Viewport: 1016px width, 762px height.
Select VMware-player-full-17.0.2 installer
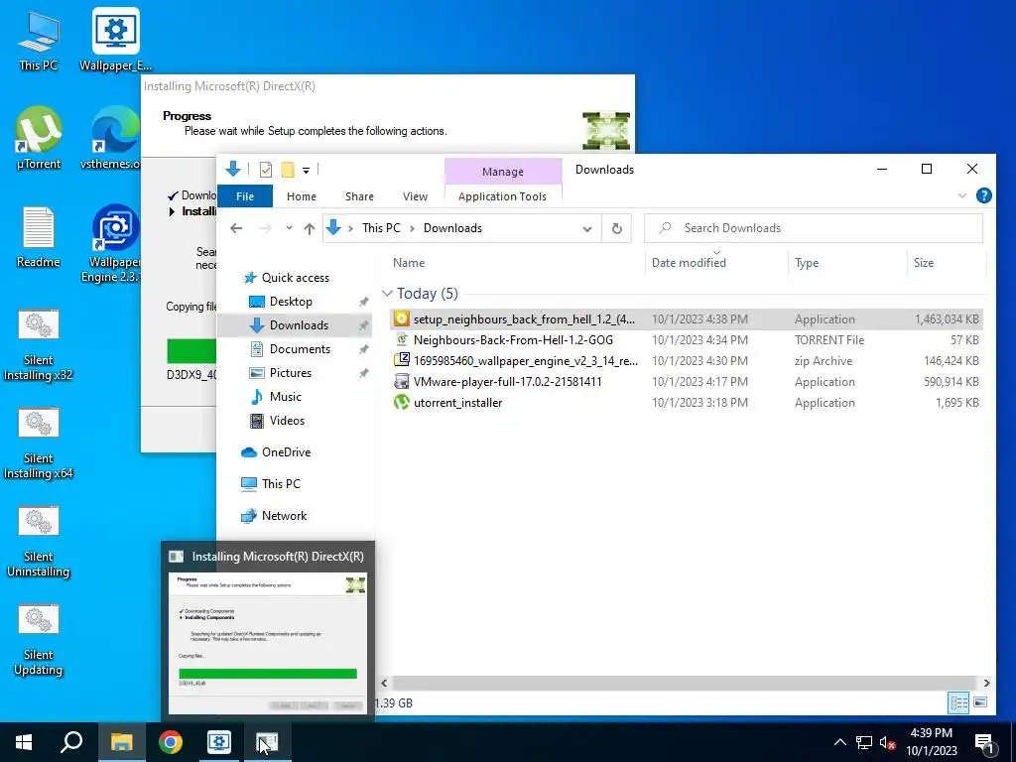coord(687,382)
